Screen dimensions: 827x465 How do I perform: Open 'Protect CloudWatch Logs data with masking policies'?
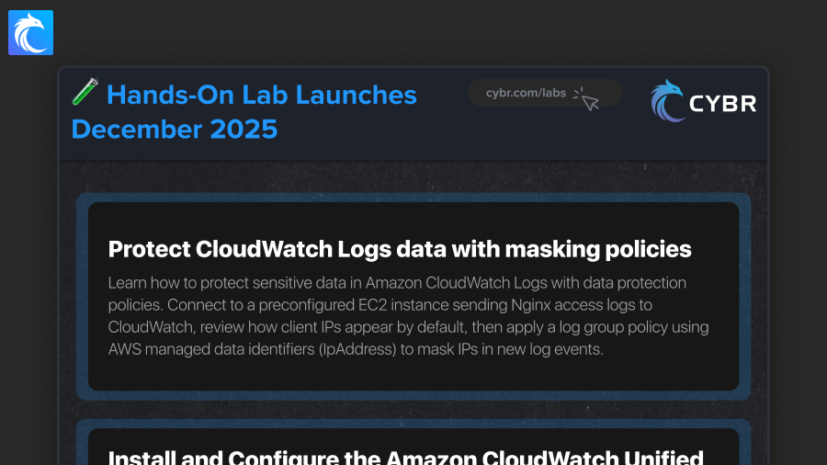point(400,249)
